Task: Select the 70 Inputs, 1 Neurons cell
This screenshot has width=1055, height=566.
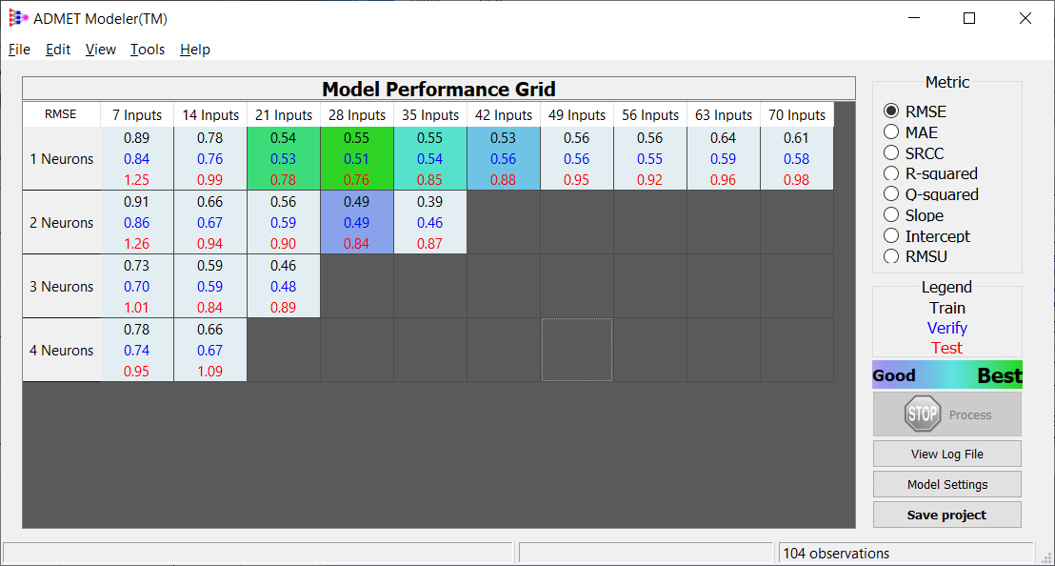Action: point(797,159)
